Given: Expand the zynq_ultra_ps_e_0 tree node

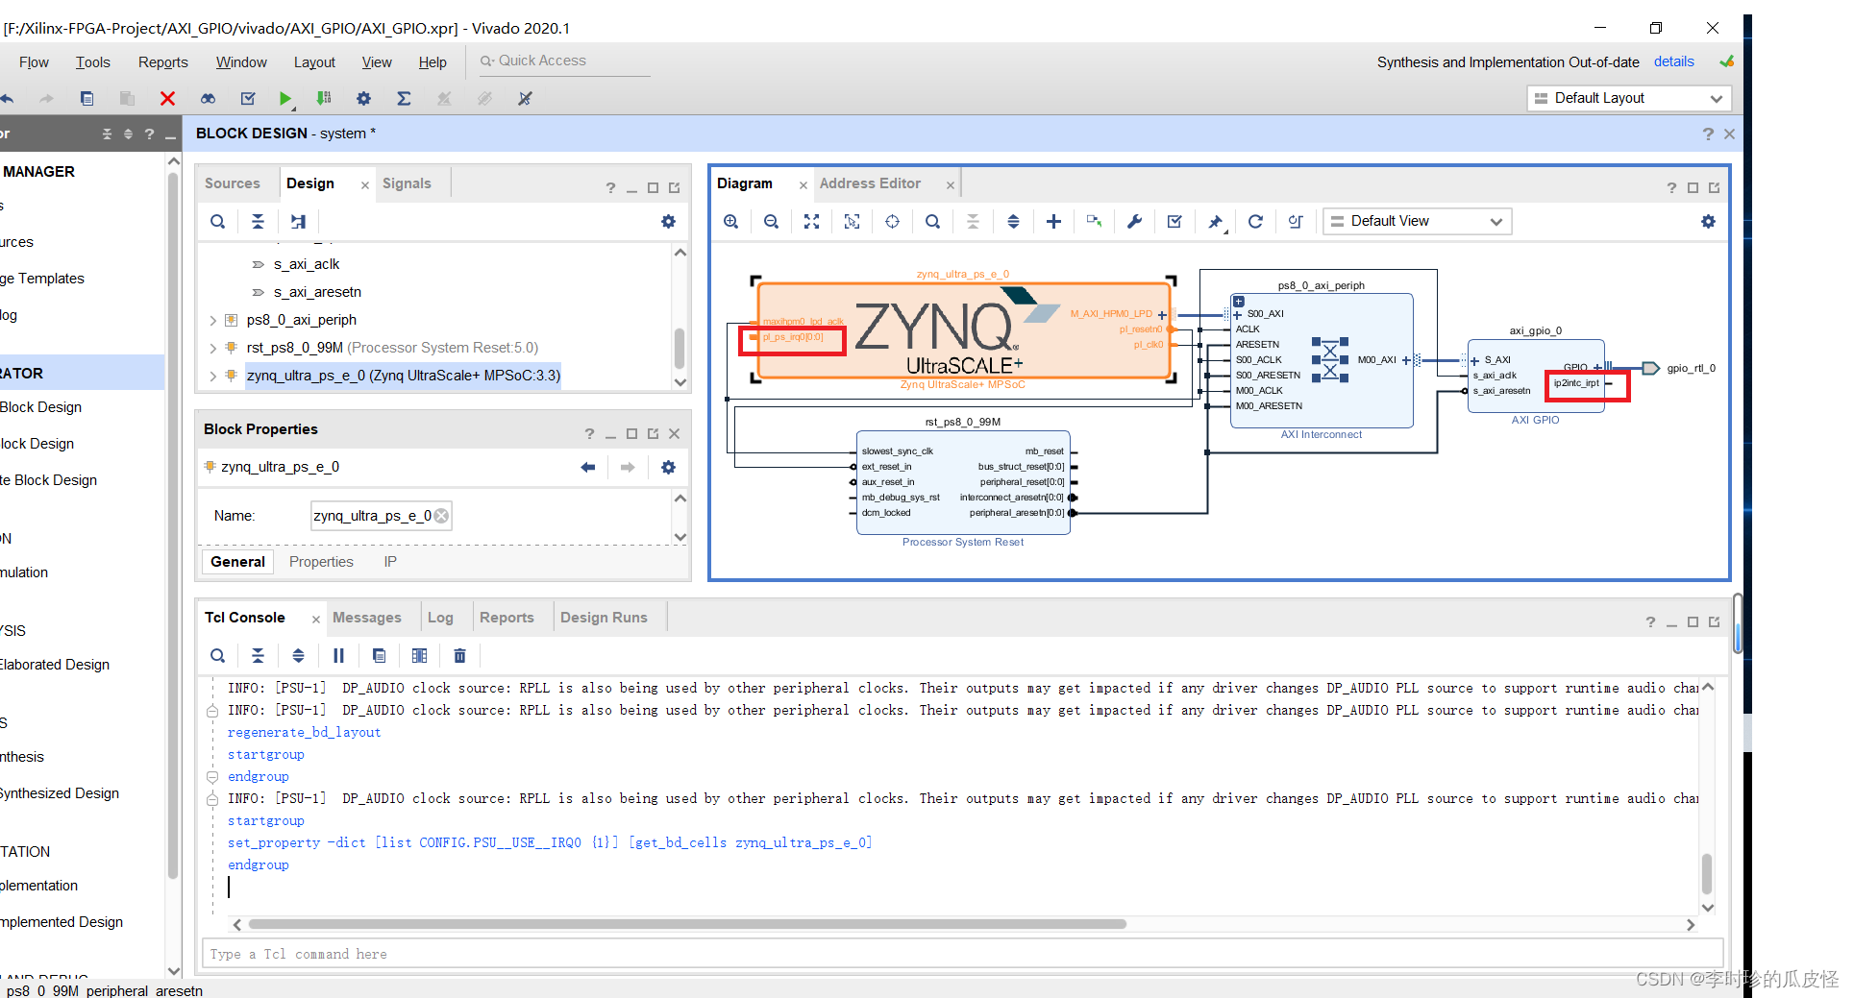Looking at the screenshot, I should [212, 377].
